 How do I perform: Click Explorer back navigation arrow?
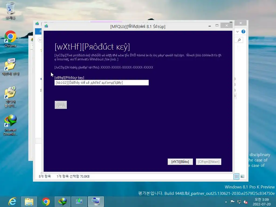[x=40, y=40]
